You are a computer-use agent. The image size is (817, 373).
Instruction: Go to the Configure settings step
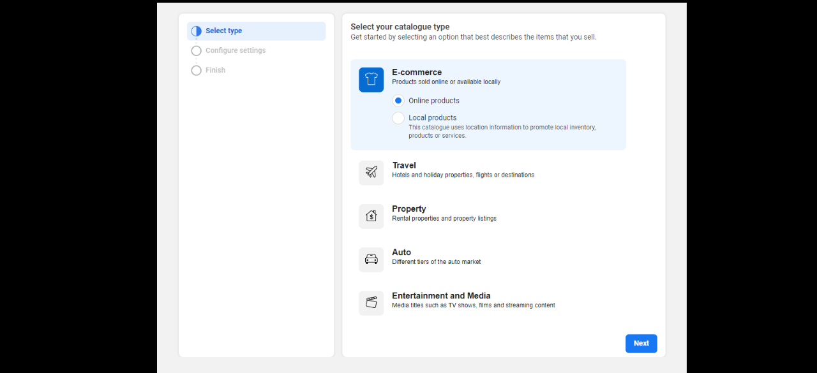(x=236, y=50)
